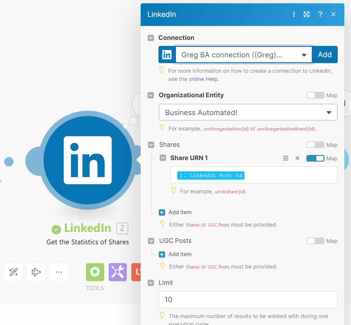Collapse the Shares section
This screenshot has height=325, width=351.
point(151,145)
